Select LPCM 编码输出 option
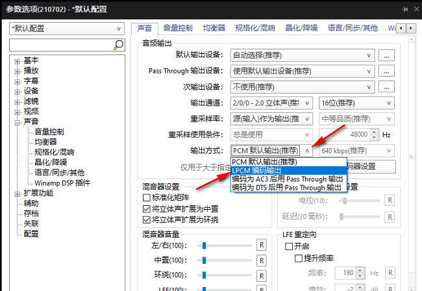Viewport: 422px width, 291px height. [x=289, y=170]
